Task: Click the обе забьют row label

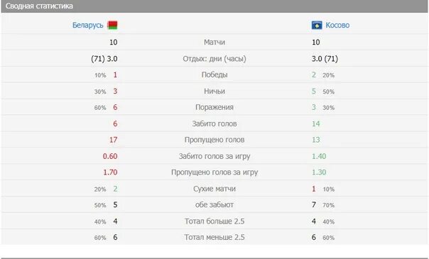Action: (214, 204)
